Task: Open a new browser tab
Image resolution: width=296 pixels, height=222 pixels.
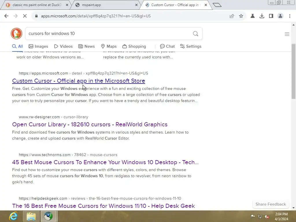Action: [x=217, y=5]
